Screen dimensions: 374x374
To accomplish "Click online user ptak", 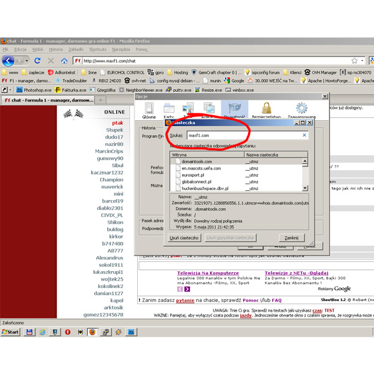I will click(118, 123).
